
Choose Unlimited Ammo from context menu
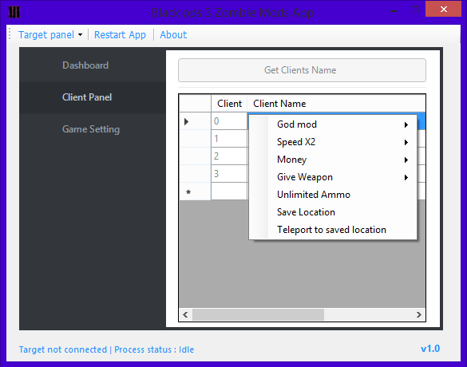point(333,195)
